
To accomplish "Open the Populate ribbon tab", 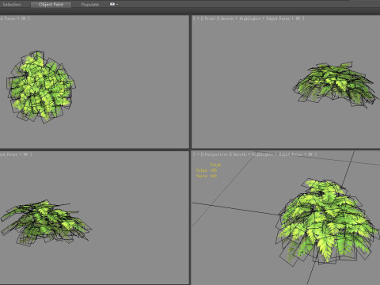I will pos(90,5).
